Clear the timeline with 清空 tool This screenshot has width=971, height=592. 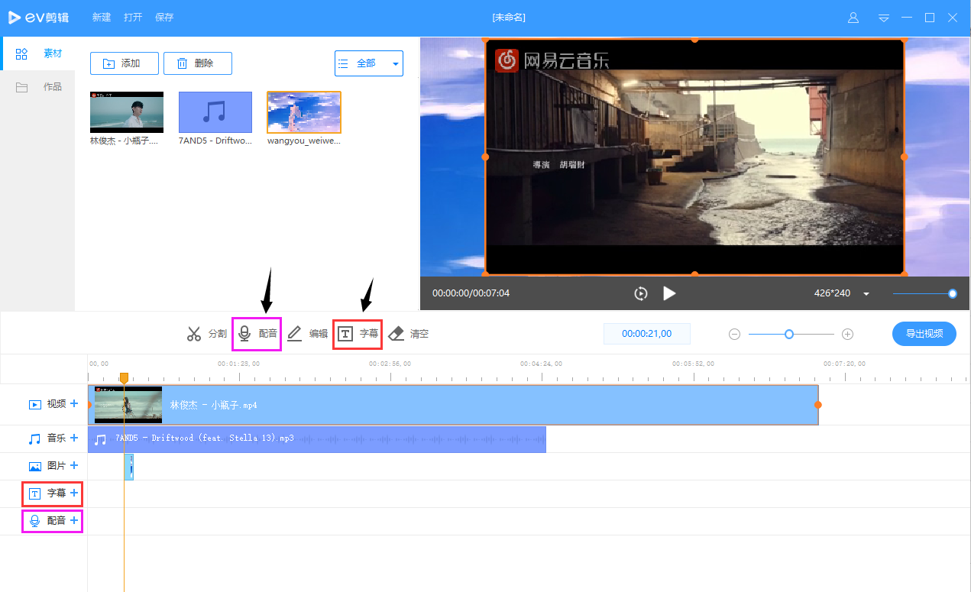click(x=408, y=333)
